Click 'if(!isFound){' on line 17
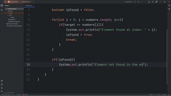This screenshot has width=171, height=96. pyautogui.click(x=63, y=59)
